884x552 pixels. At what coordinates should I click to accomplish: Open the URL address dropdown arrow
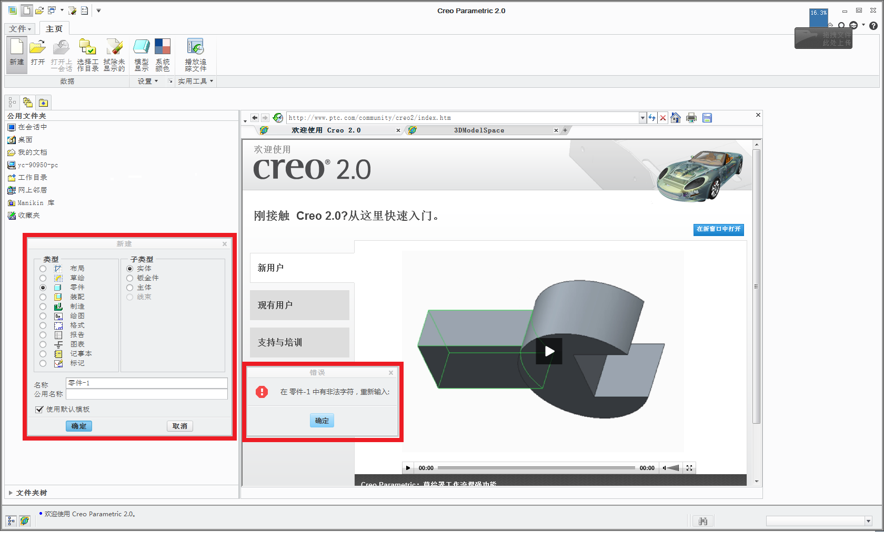pos(642,118)
